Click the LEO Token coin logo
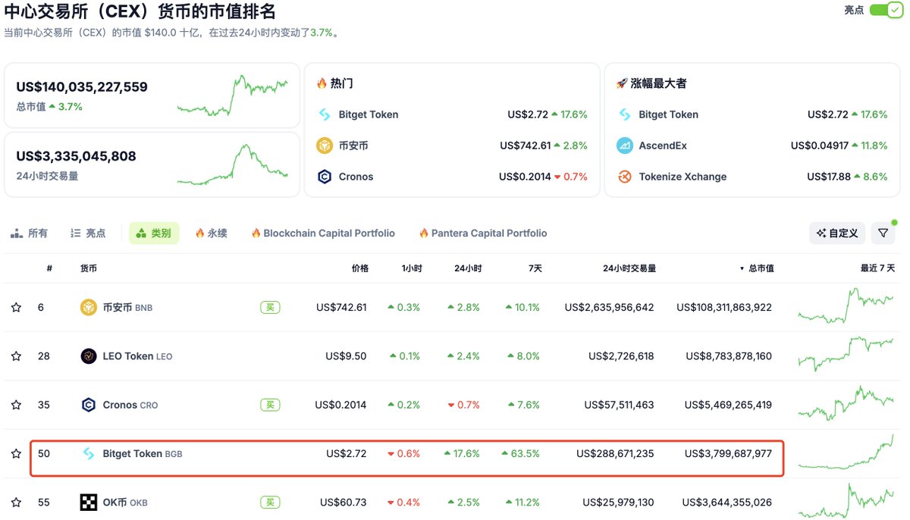The width and height of the screenshot is (910, 520). point(89,356)
